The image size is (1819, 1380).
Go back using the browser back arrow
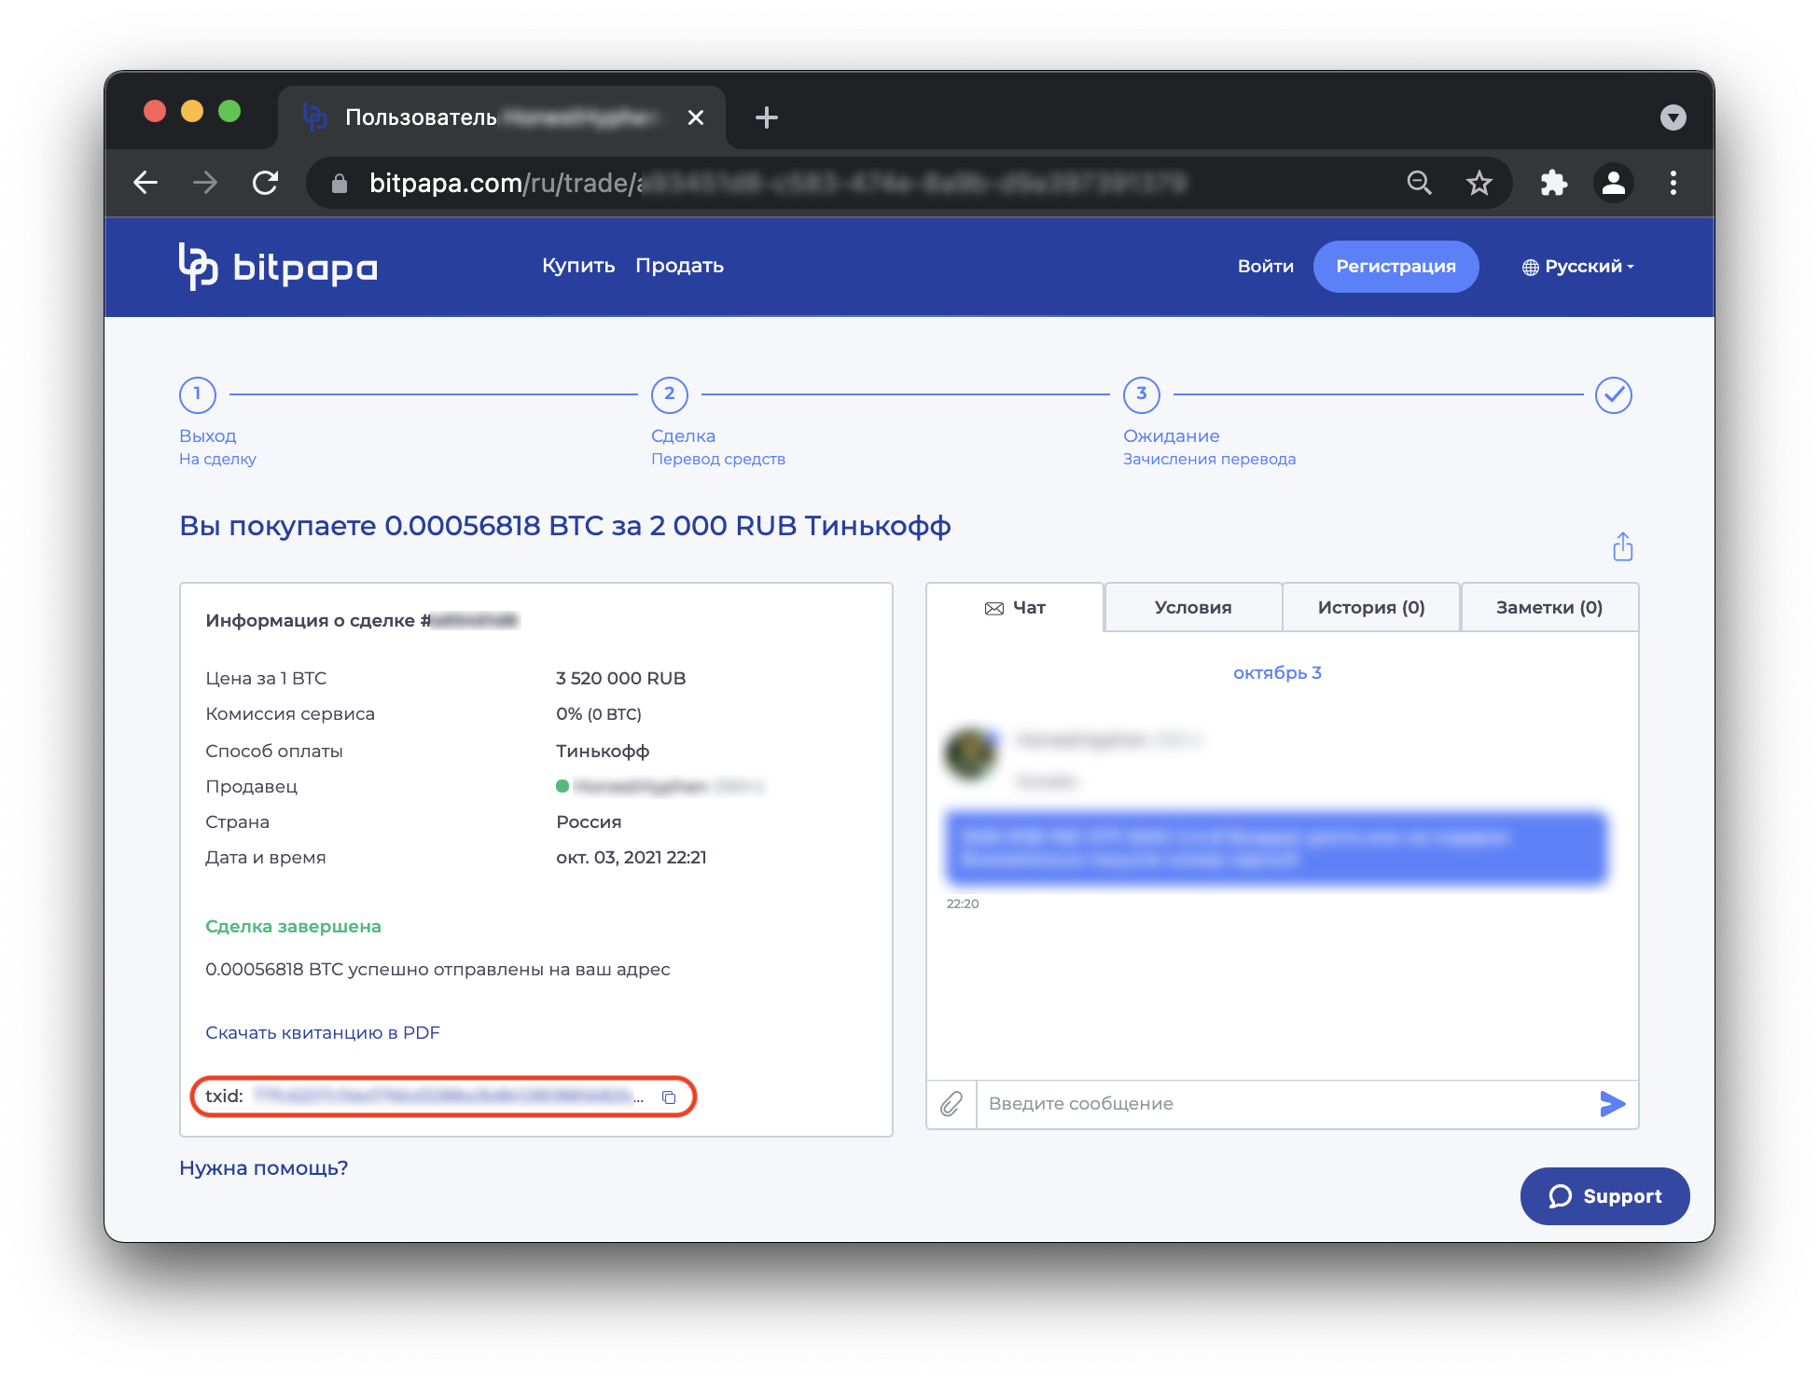(x=146, y=183)
